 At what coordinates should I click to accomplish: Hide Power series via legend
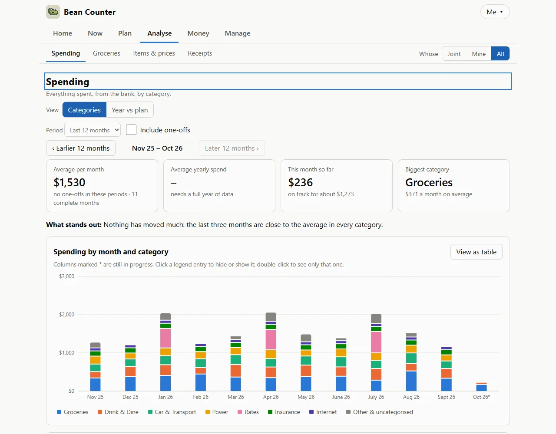coord(217,412)
